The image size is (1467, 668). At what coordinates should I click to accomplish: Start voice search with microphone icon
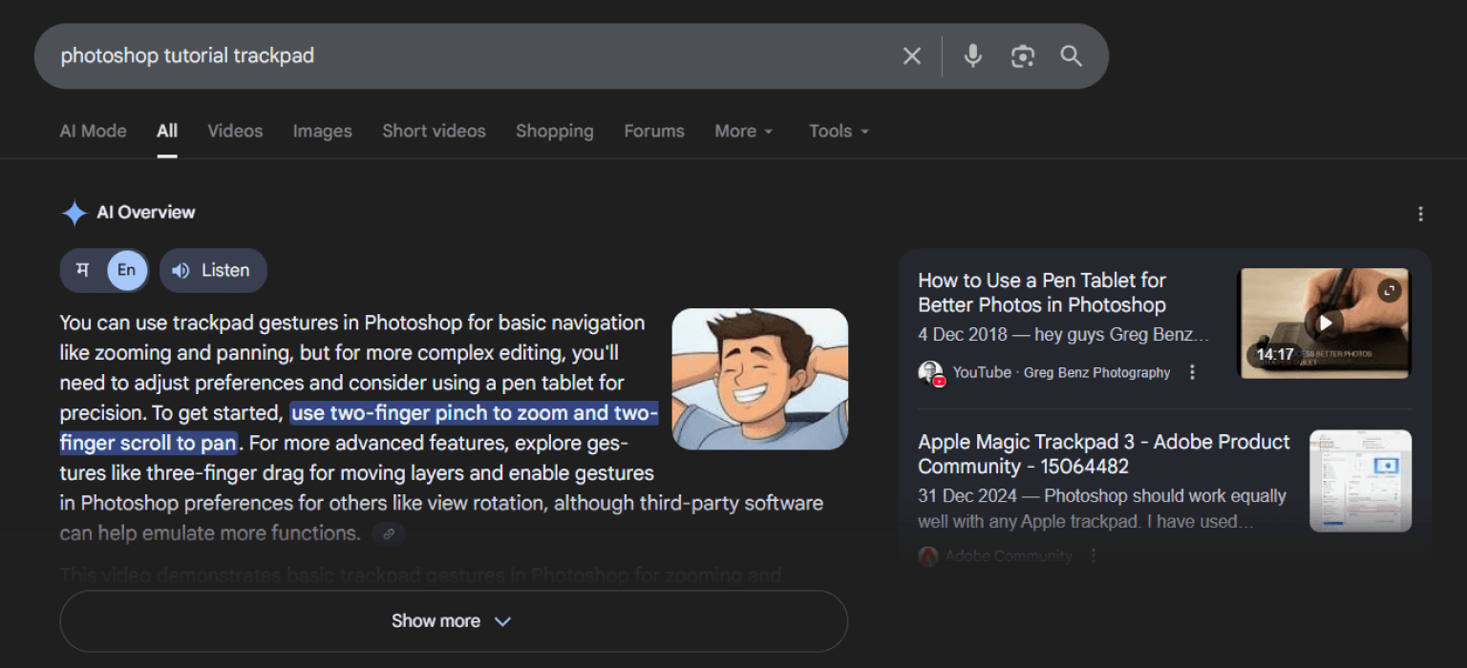tap(972, 56)
